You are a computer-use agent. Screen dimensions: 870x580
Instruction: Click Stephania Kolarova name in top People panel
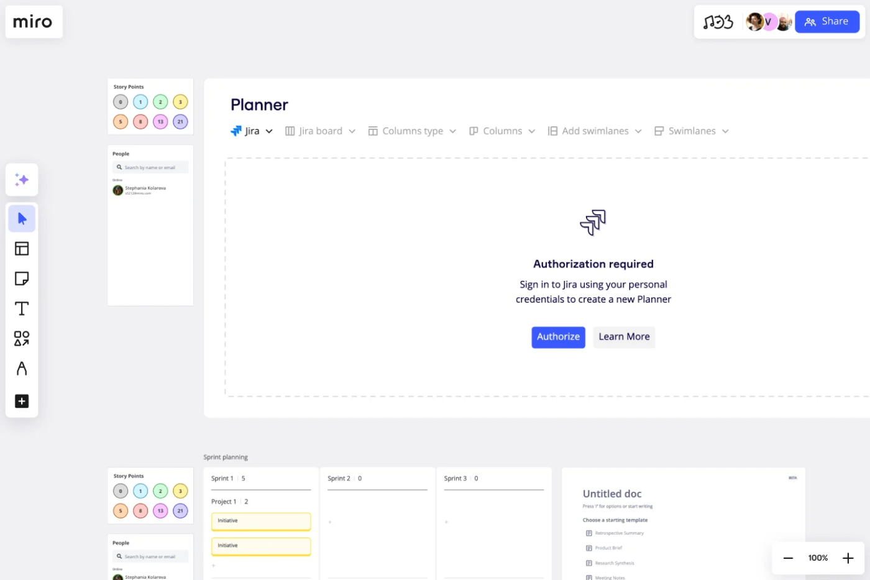point(145,188)
